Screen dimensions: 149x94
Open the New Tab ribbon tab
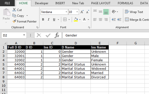(x=78, y=3)
